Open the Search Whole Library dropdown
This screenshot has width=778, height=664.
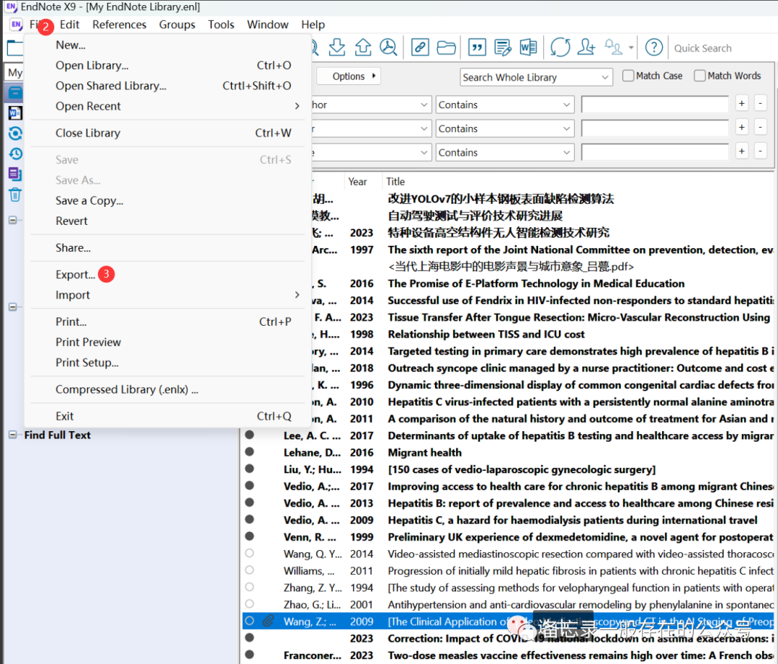(x=537, y=77)
